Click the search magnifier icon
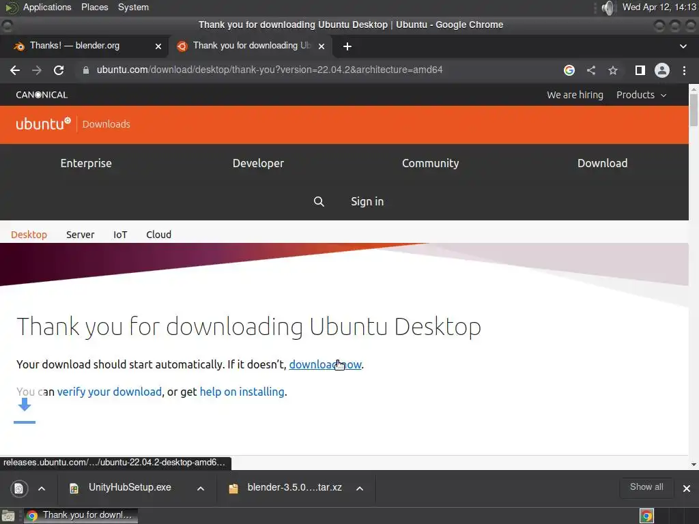The height and width of the screenshot is (524, 699). point(319,202)
